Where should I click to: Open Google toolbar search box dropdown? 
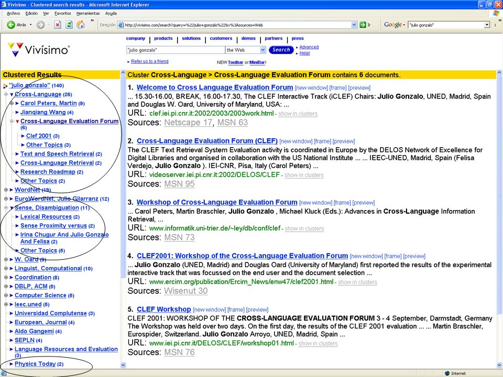pos(487,25)
